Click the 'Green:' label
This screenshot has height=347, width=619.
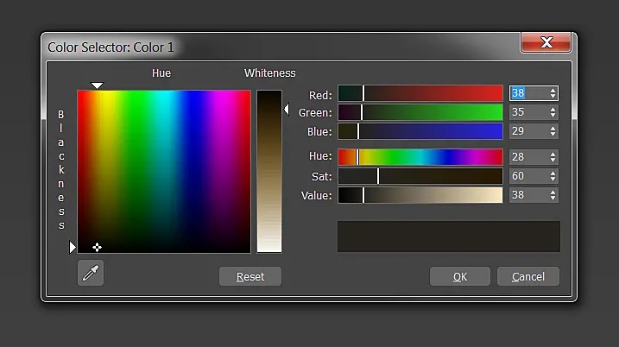(x=315, y=113)
